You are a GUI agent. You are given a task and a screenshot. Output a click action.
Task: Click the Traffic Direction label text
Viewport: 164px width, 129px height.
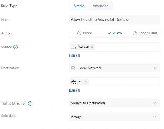click(14, 103)
